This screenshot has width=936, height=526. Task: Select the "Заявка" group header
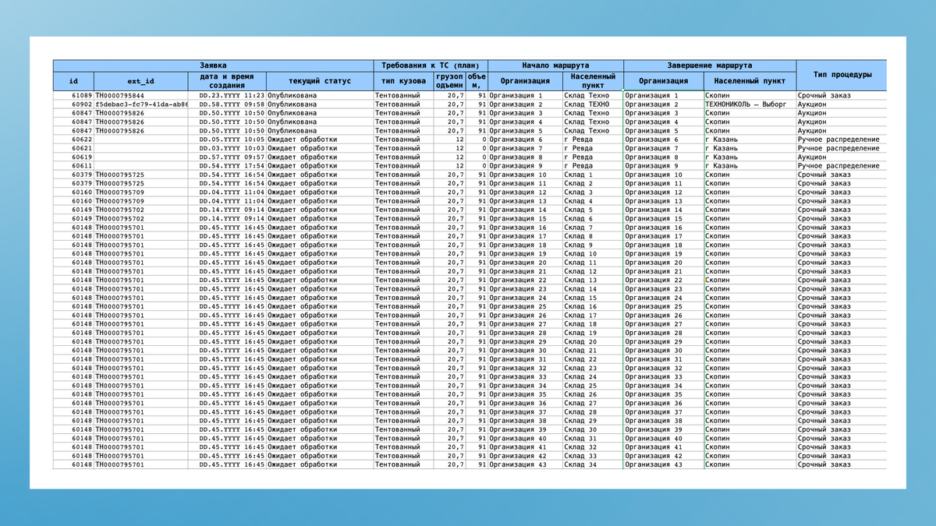point(213,65)
